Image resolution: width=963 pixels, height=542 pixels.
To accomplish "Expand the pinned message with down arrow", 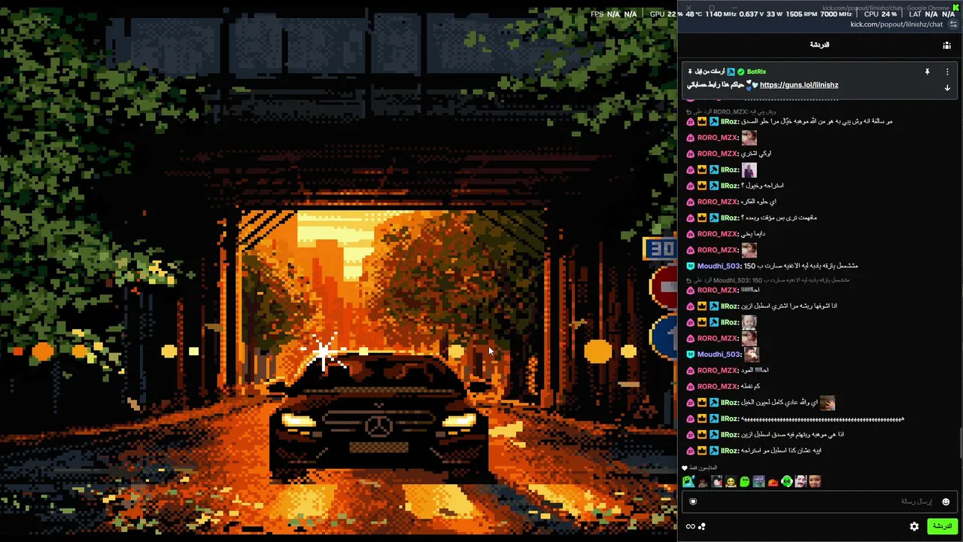I will [x=947, y=88].
